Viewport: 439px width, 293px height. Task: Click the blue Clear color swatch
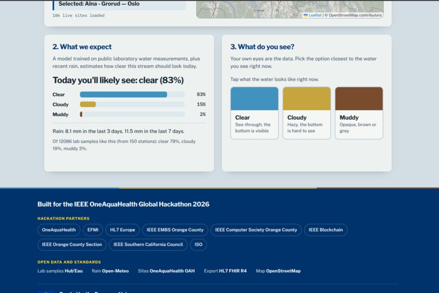254,99
